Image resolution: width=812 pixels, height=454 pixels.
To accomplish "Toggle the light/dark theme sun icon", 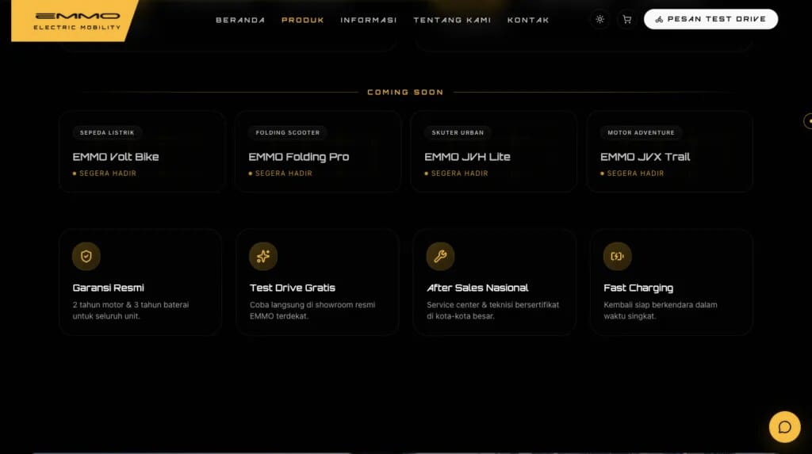I will (x=599, y=19).
